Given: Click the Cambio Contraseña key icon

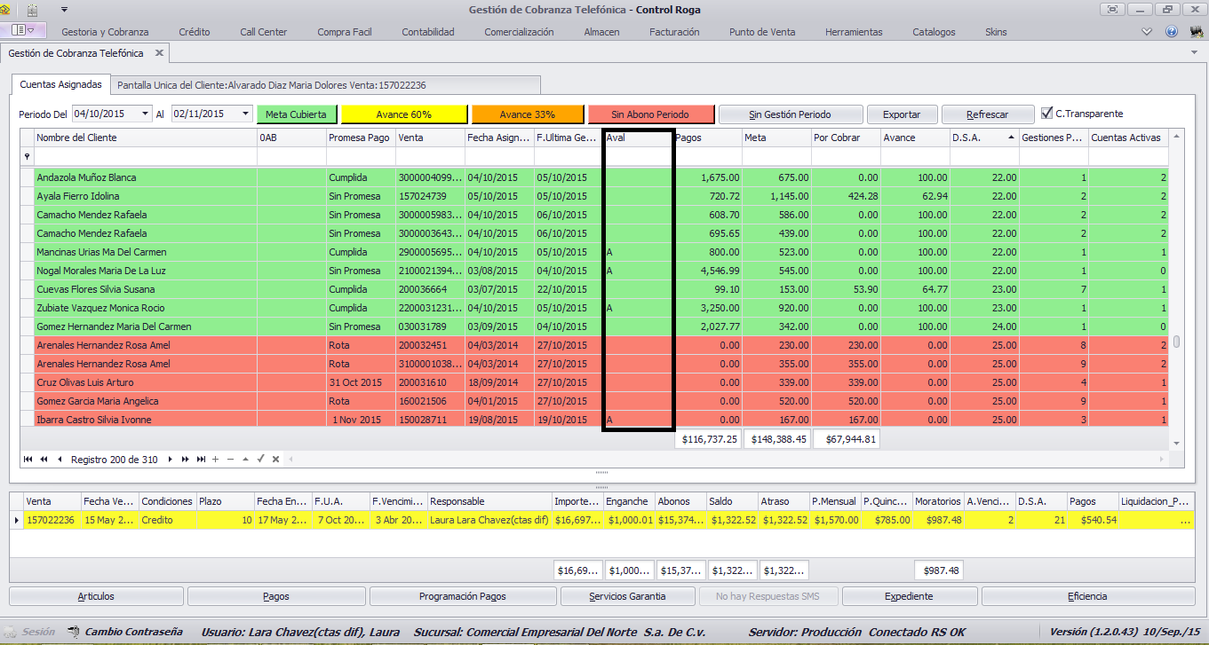Looking at the screenshot, I should coord(72,633).
